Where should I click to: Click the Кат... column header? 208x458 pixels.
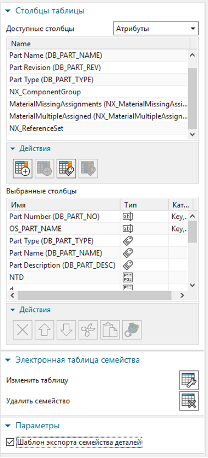[x=180, y=205]
